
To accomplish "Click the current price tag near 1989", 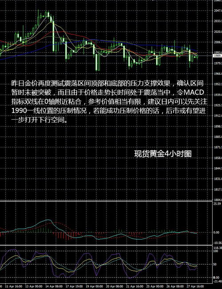I will tap(218, 56).
